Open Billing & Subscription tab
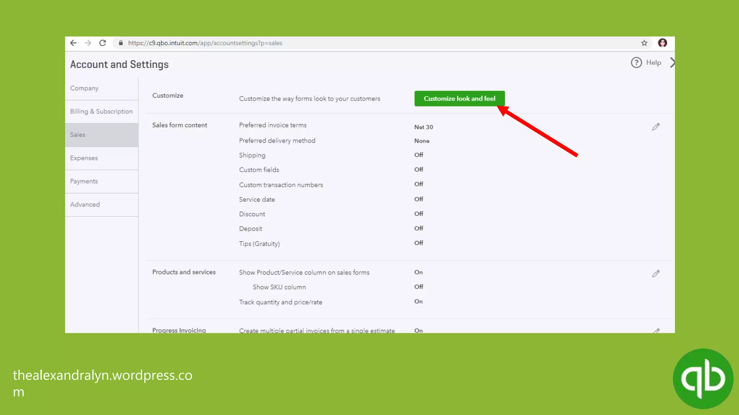This screenshot has width=739, height=415. click(101, 112)
